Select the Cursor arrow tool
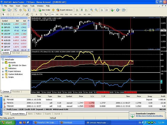 point(3,14)
